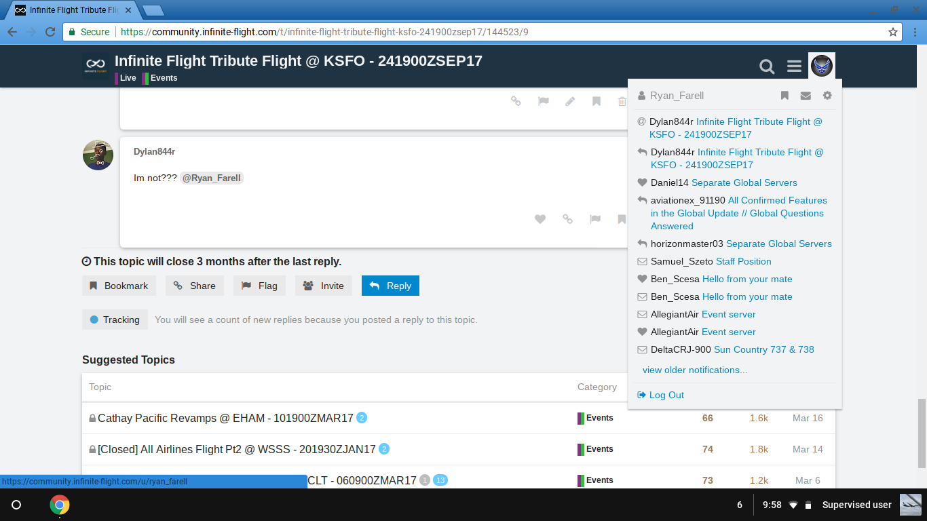Click Events category in All Airlines Flight row
Viewport: 927px width, 521px height.
(595, 449)
